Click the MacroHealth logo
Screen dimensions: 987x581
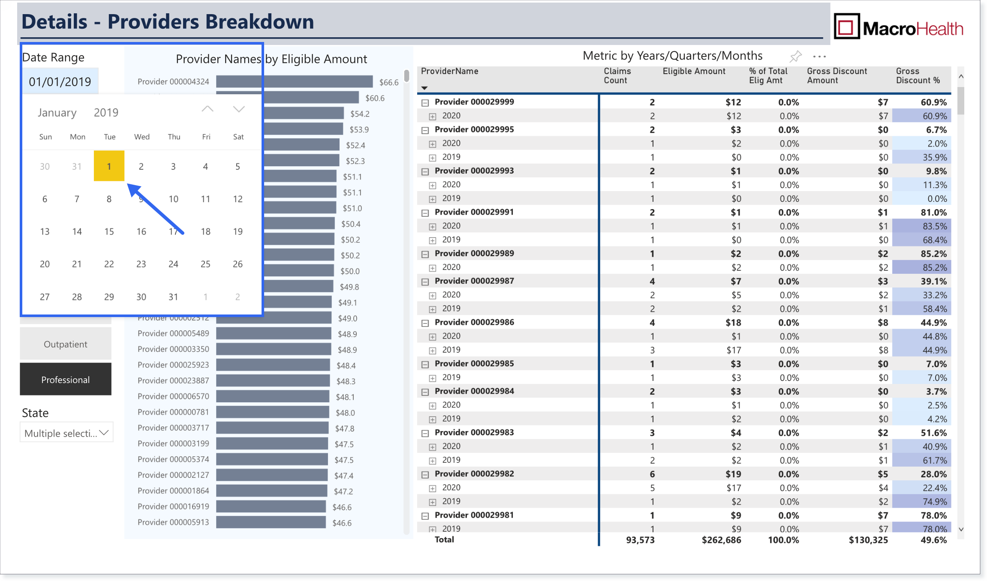click(x=898, y=27)
